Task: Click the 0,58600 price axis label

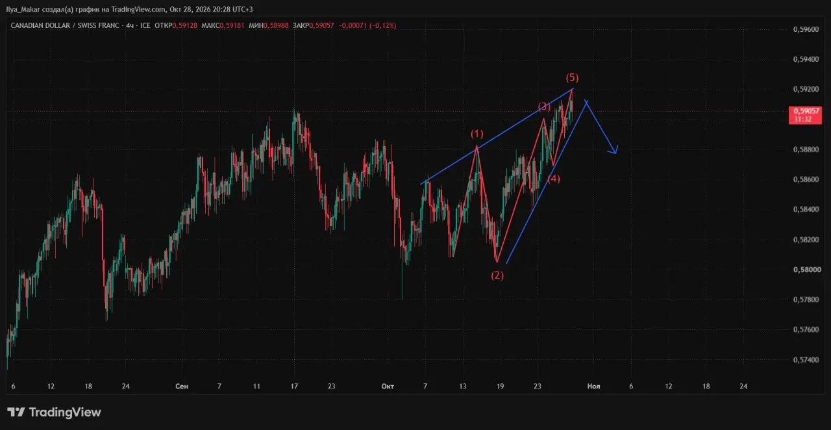Action: (x=806, y=179)
